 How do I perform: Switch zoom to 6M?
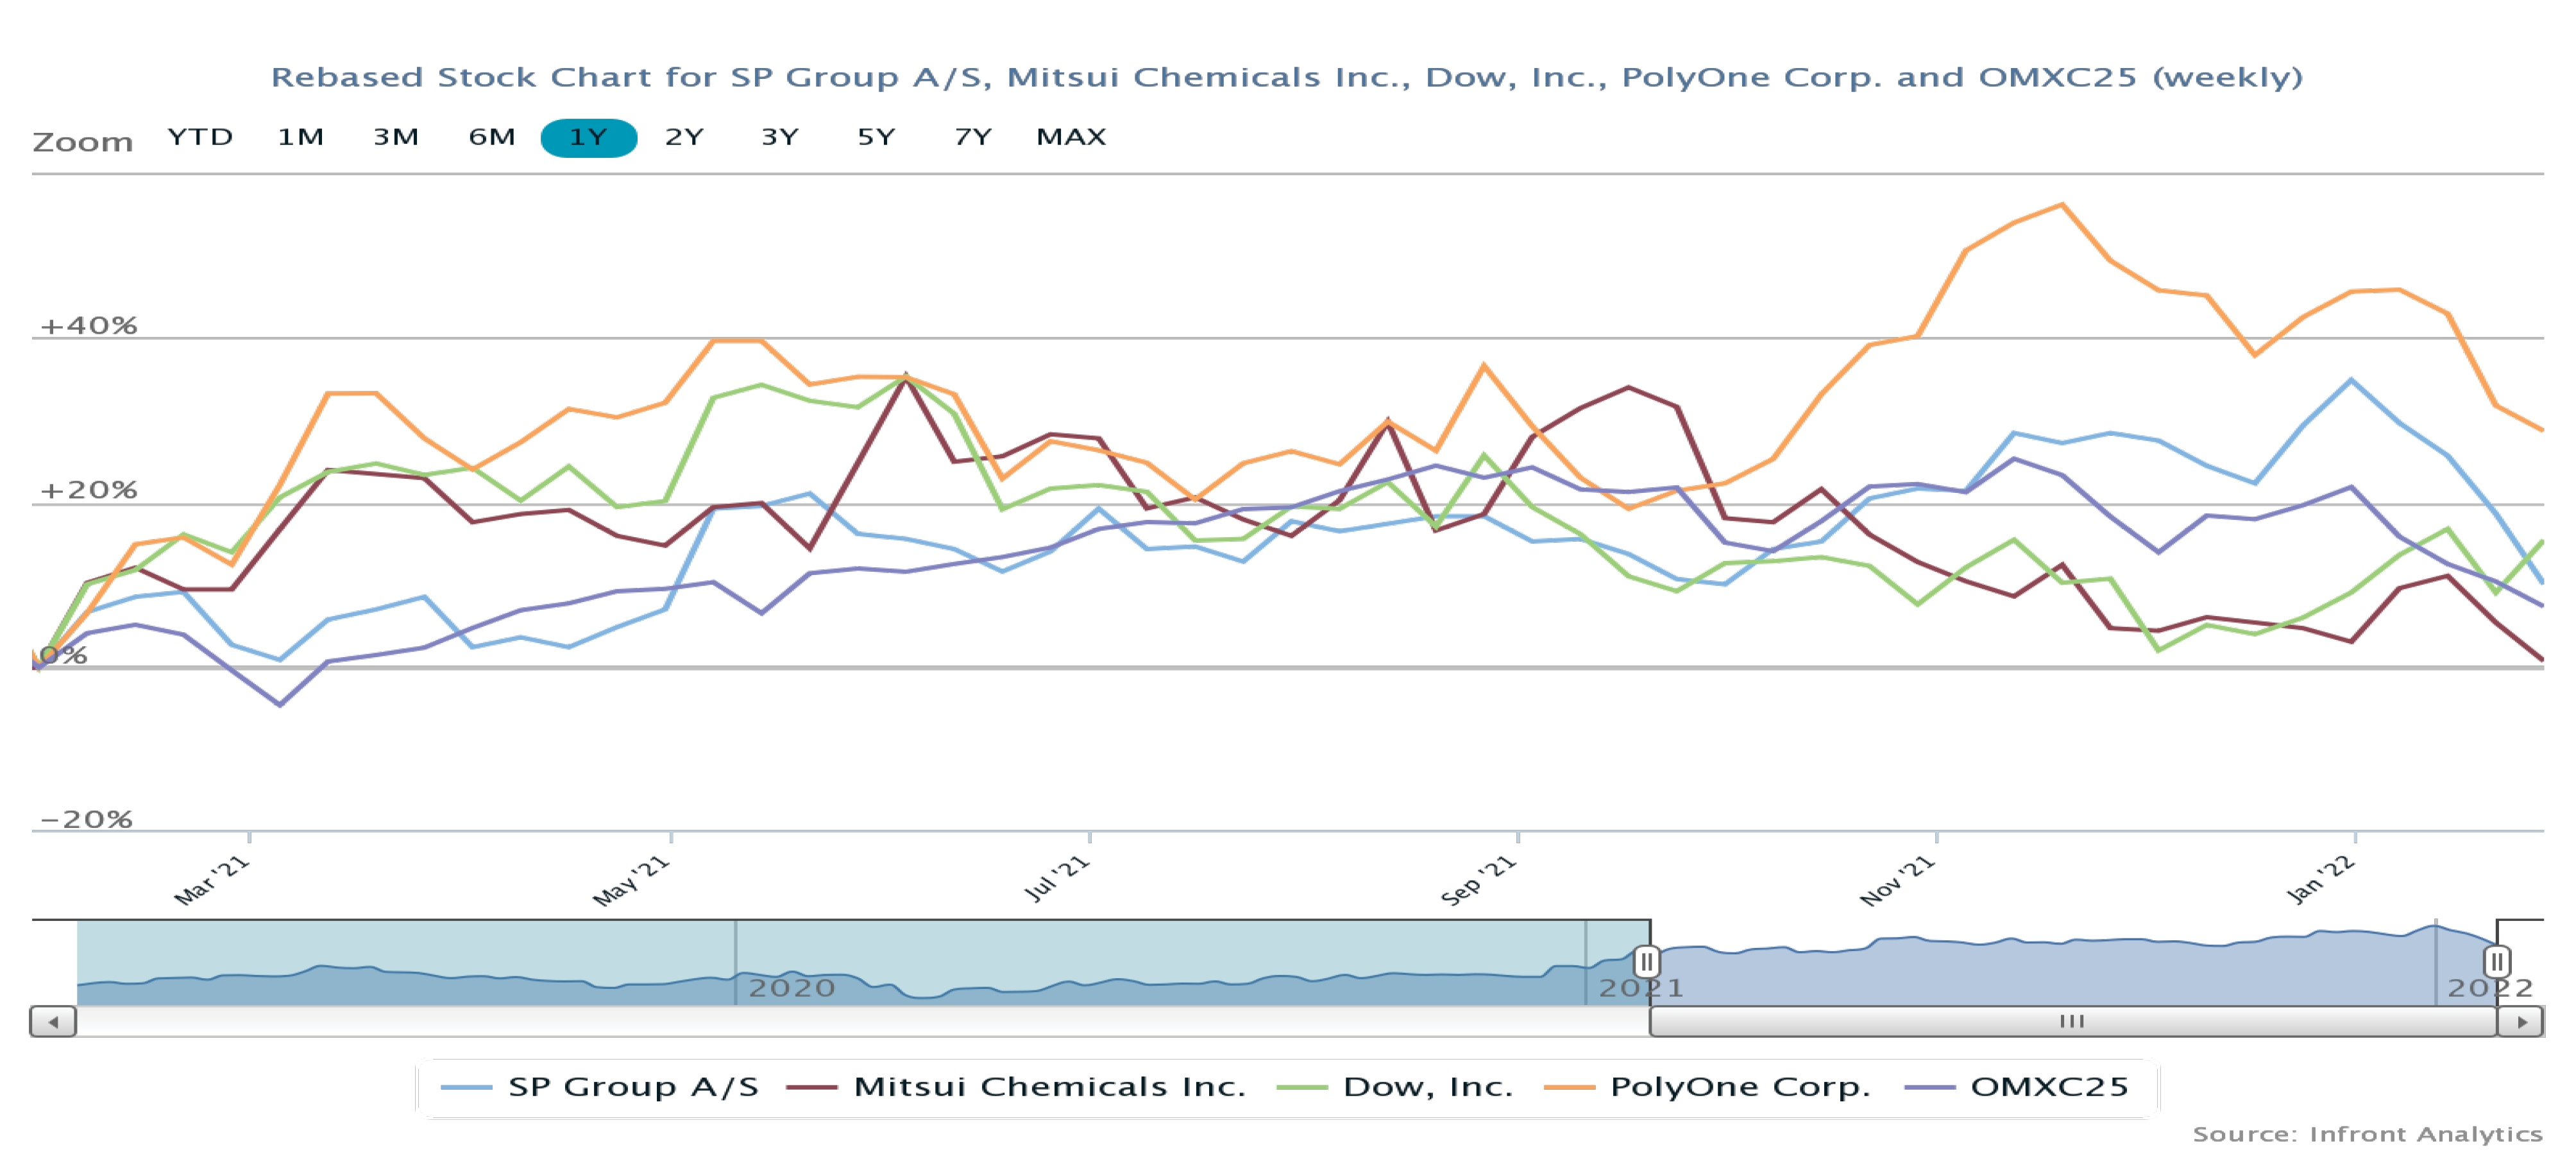point(492,137)
